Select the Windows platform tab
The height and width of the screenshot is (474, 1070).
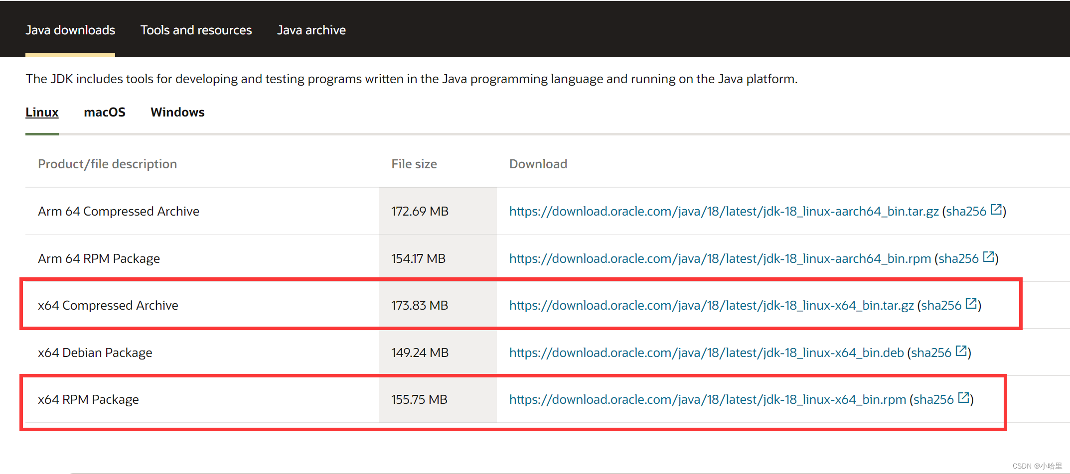(177, 112)
